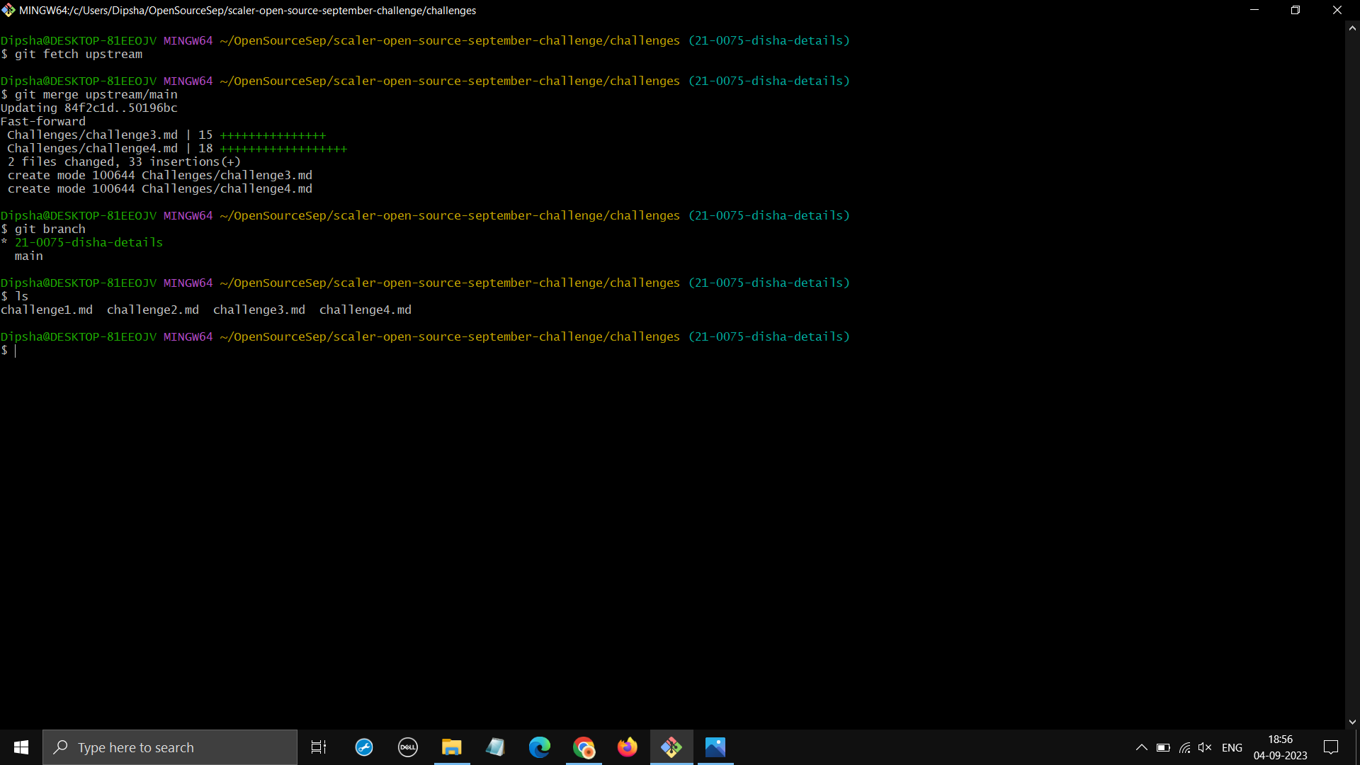The width and height of the screenshot is (1360, 765).
Task: Open Firefox browser
Action: point(628,747)
